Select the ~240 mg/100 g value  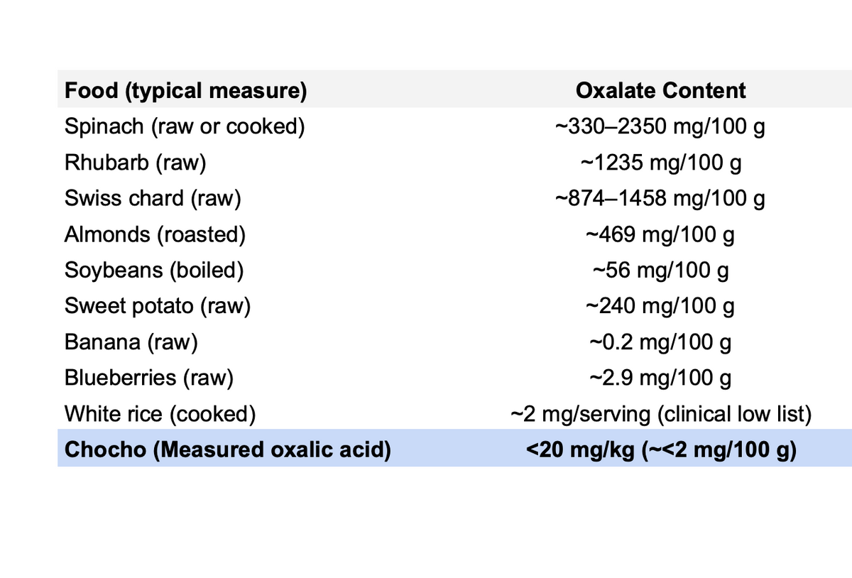[660, 306]
